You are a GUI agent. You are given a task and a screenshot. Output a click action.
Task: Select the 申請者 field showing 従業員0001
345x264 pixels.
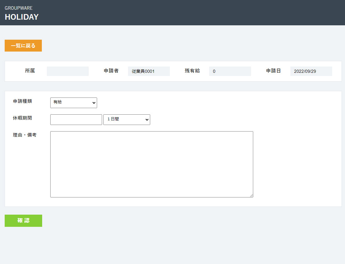coord(149,71)
